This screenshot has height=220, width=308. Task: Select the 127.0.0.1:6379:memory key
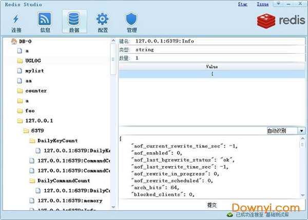[70, 201]
